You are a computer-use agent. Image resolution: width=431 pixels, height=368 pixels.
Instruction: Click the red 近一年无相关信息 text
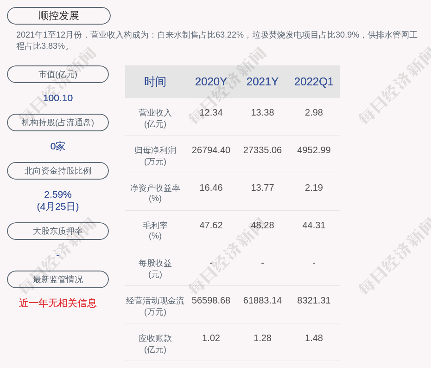(58, 303)
